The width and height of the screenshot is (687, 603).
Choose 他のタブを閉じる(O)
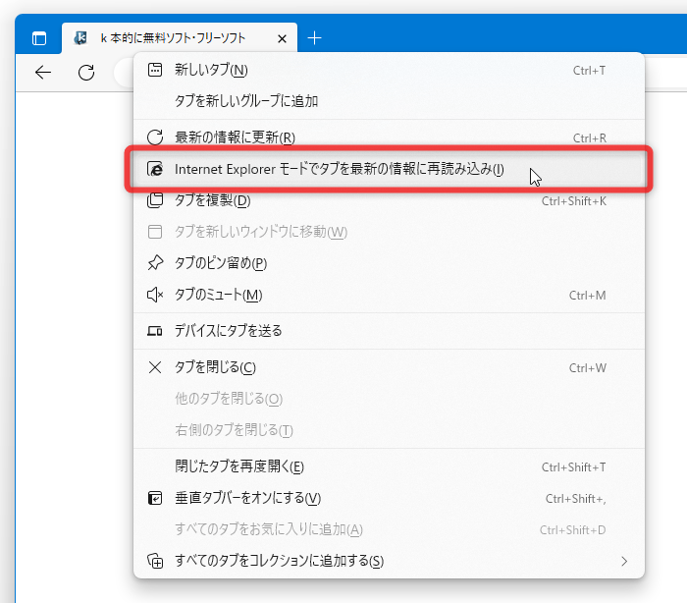click(389, 399)
